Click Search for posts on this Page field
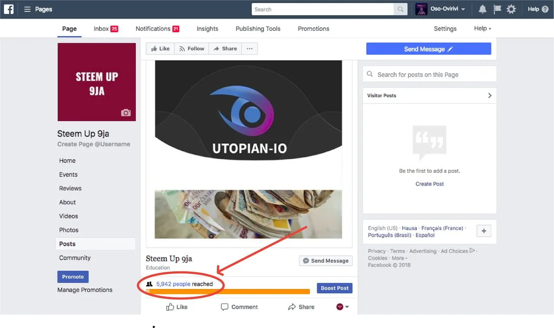 pos(429,74)
